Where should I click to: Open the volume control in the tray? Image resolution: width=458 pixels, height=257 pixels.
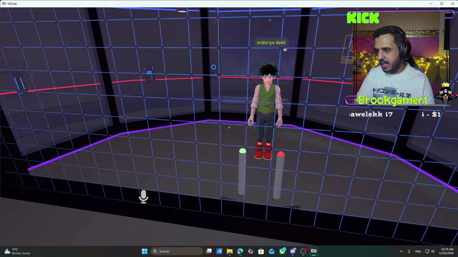(433, 251)
